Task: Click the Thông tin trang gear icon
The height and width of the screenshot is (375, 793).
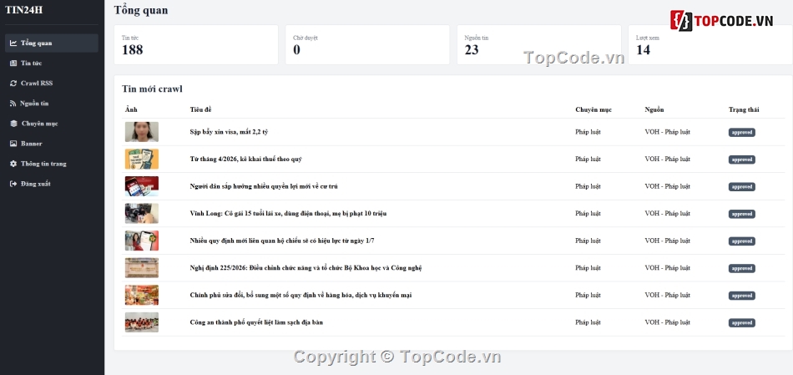Action: (x=13, y=164)
